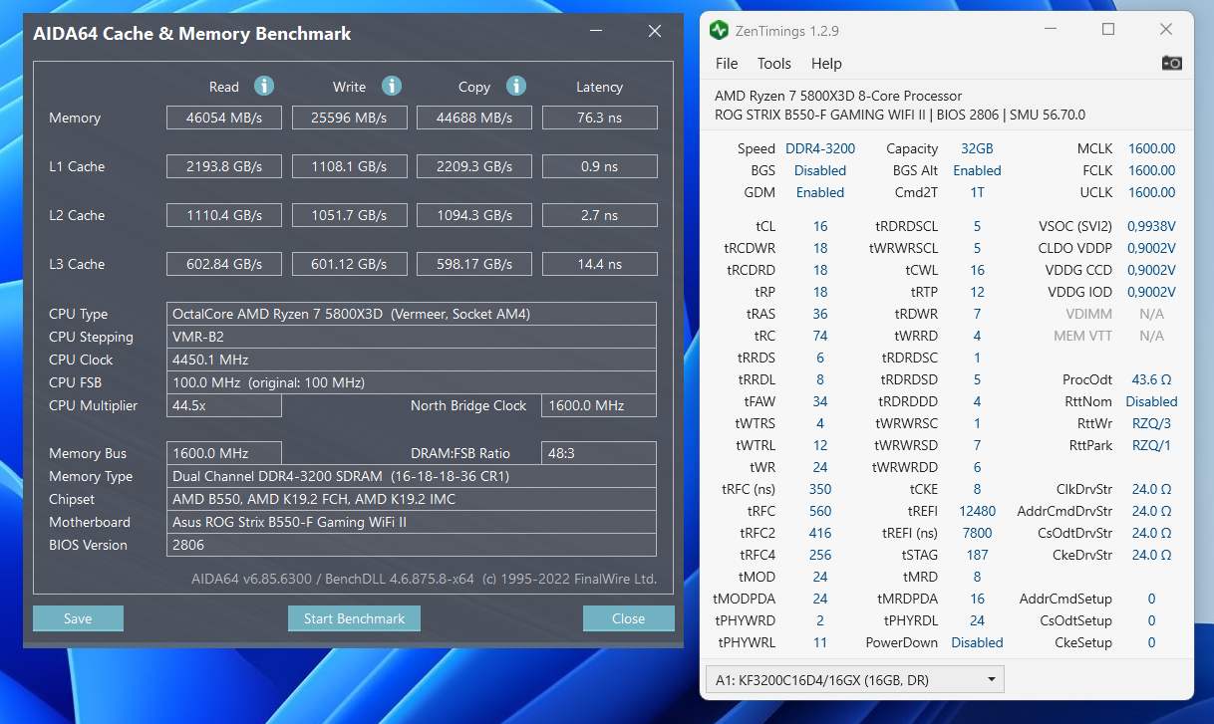Screen dimensions: 1214x724
Task: Click the L1 Cache read value 2193.8 GB/s
Action: (224, 166)
